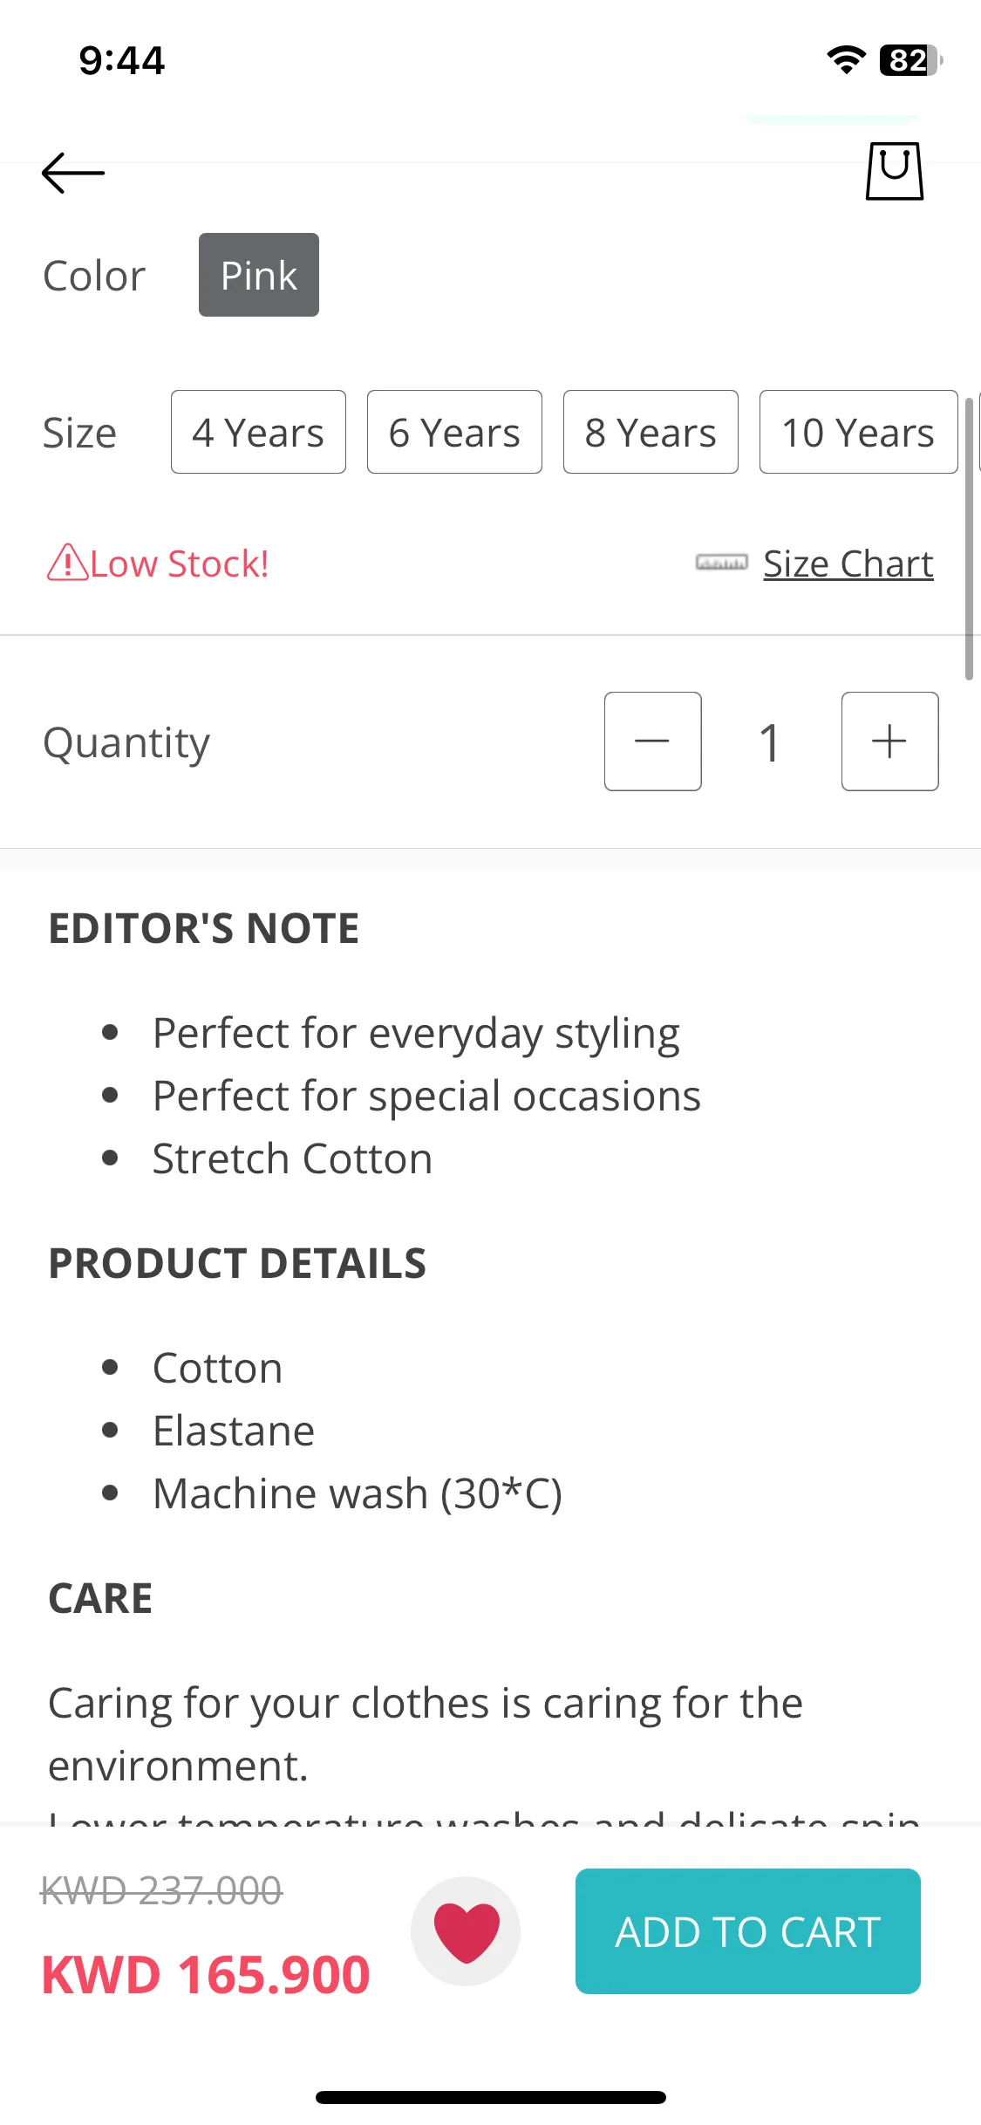Open the shopping bag cart icon
Screen dimensions: 981x2125
click(x=895, y=171)
